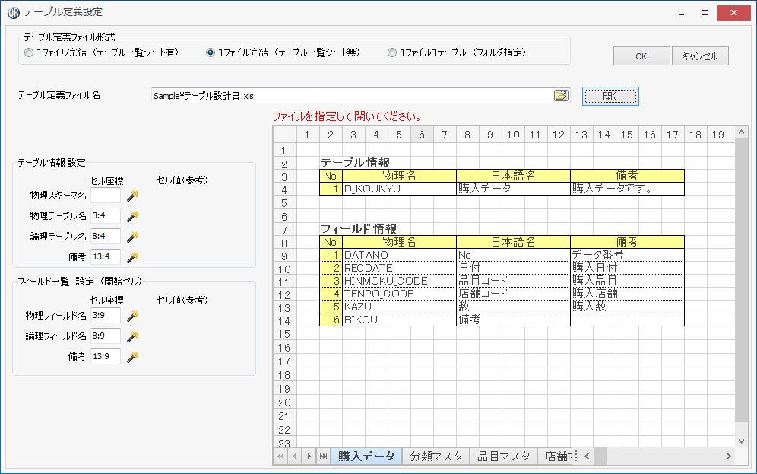This screenshot has height=474, width=757.
Task: Click the 備考 field showing 13:9
Action: [106, 356]
